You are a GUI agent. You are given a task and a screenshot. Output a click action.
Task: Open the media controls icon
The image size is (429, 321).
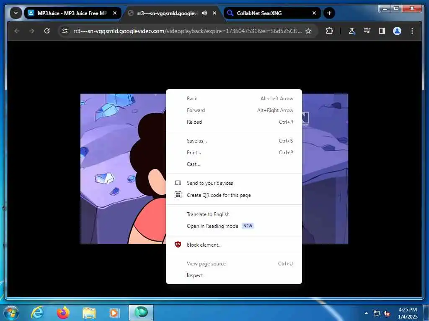367,31
